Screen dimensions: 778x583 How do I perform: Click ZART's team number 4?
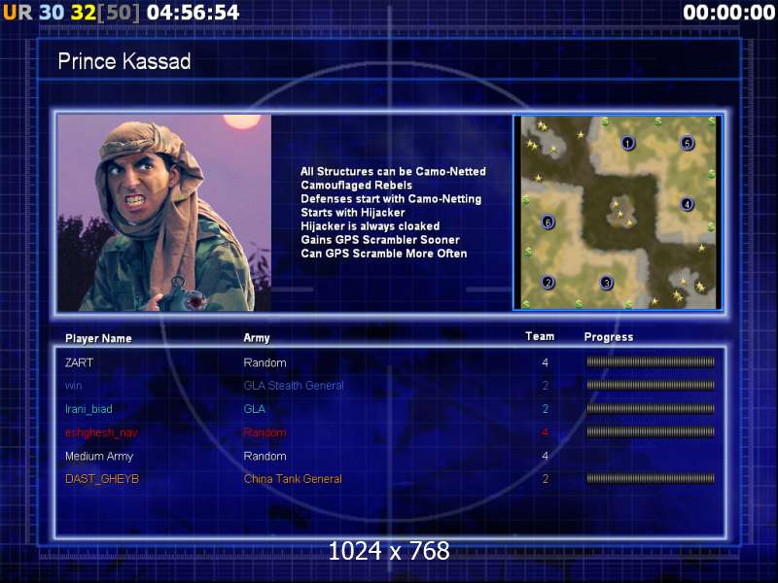click(x=545, y=362)
